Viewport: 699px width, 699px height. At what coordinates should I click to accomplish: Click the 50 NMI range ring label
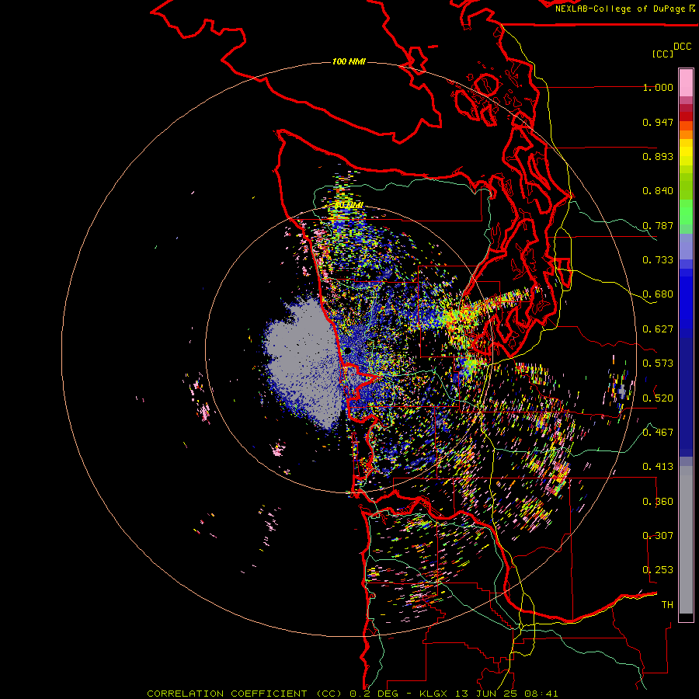click(349, 205)
